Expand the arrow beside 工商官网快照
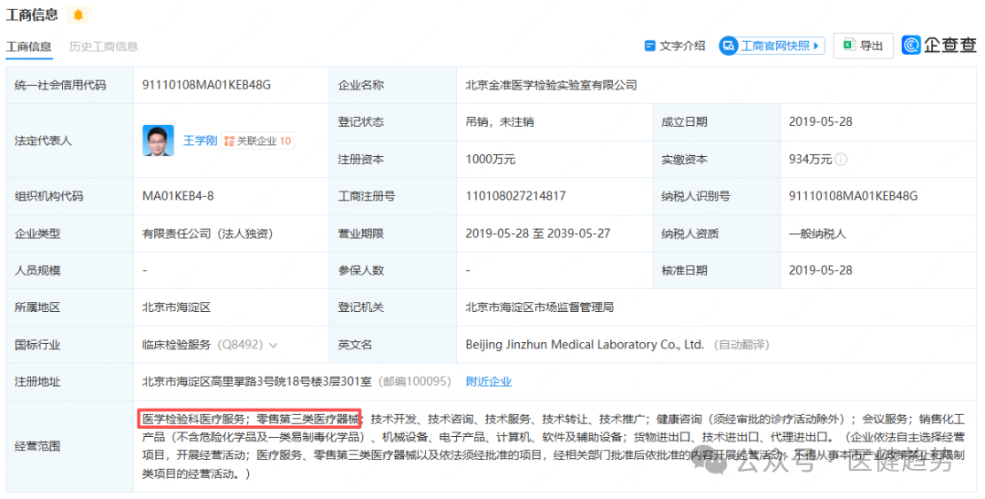The height and width of the screenshot is (499, 985). pos(816,46)
